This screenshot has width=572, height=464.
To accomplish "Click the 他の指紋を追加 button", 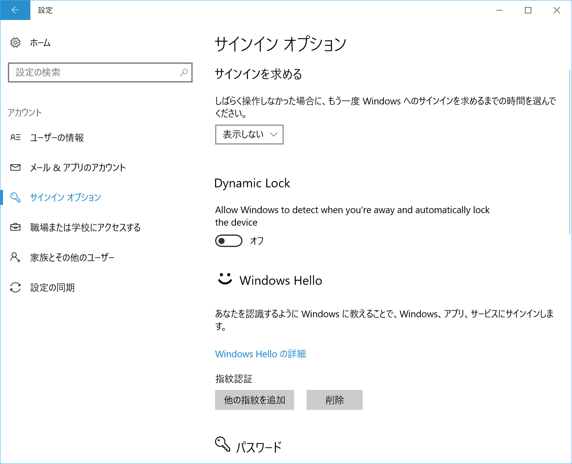I will (x=254, y=399).
